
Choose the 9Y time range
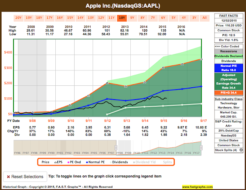click(132, 18)
